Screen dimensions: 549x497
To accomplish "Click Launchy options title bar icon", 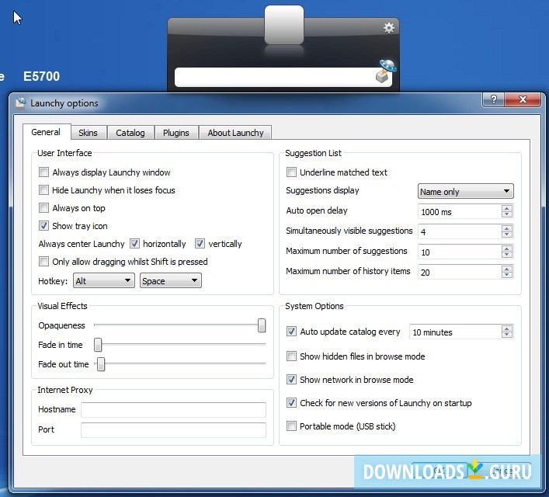I will 21,103.
